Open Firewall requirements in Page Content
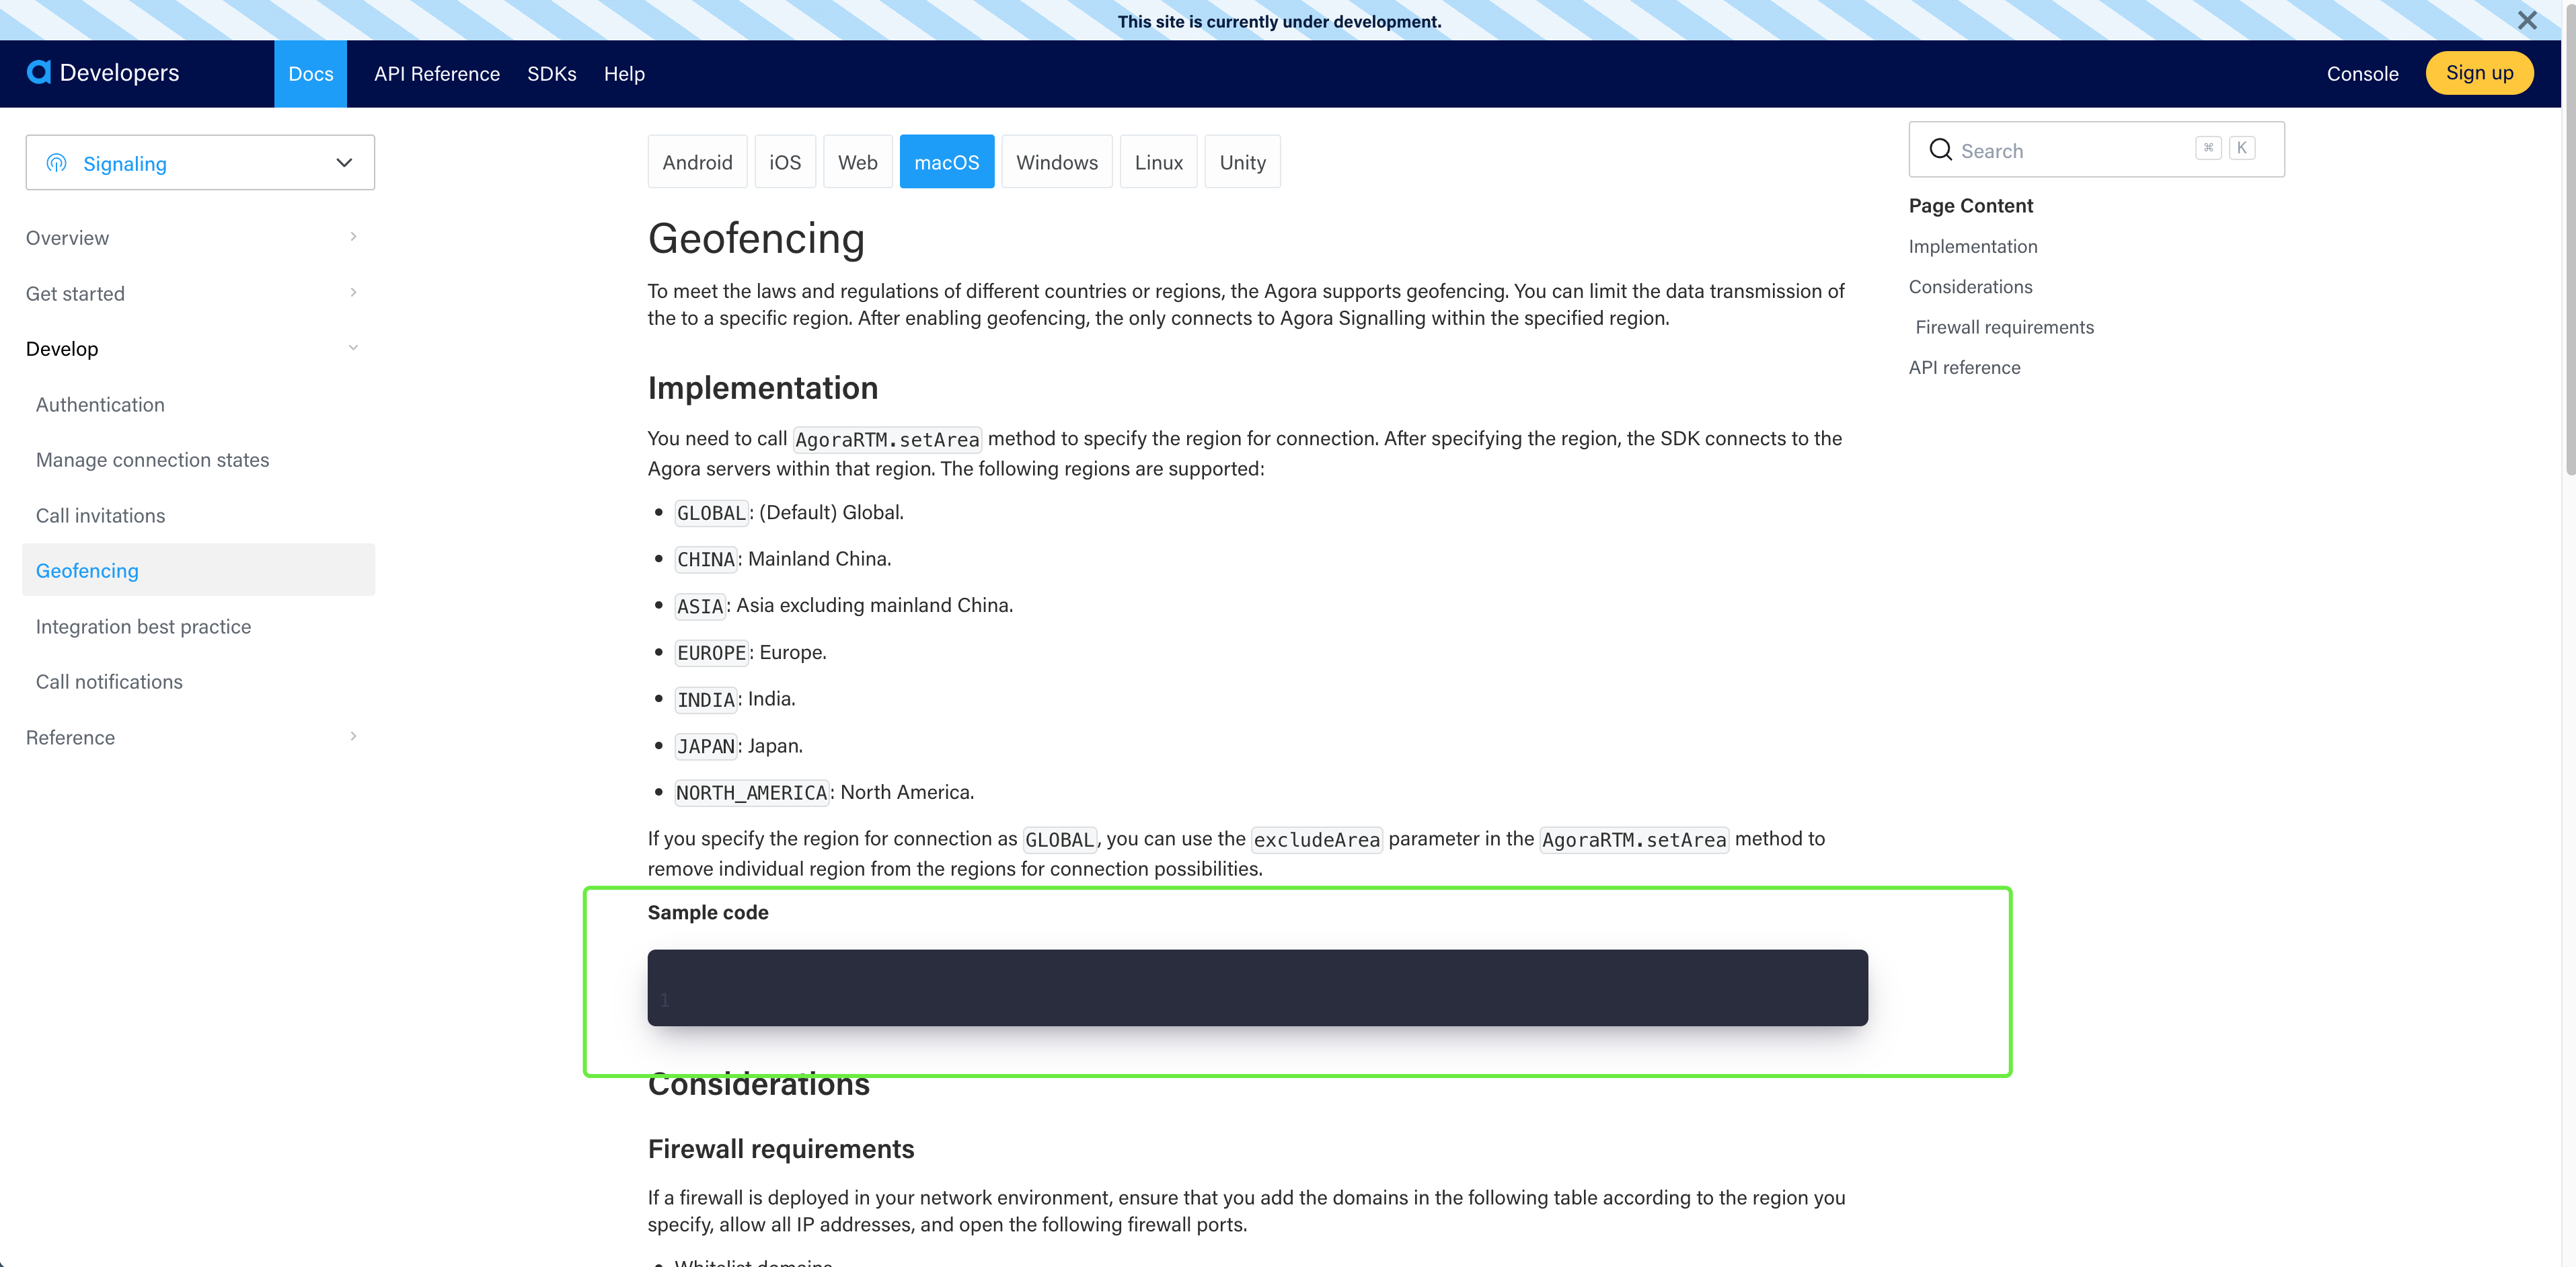2576x1267 pixels. coord(2004,327)
